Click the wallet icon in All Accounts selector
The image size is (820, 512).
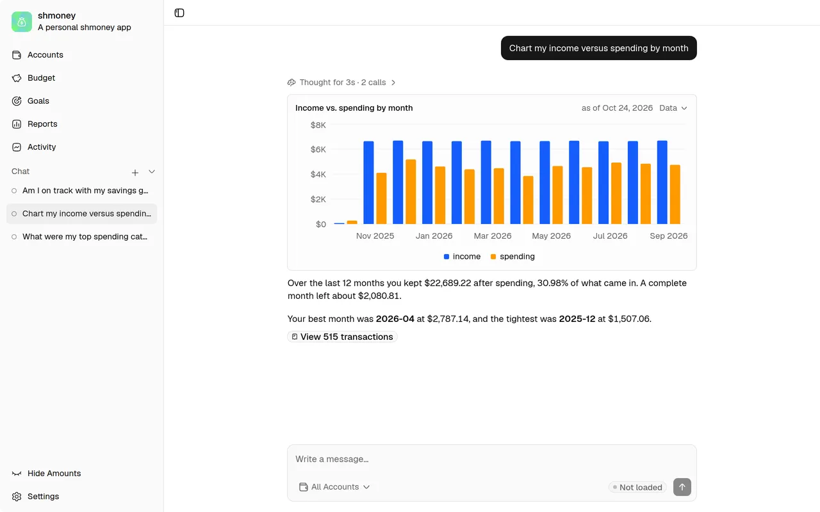coord(304,487)
